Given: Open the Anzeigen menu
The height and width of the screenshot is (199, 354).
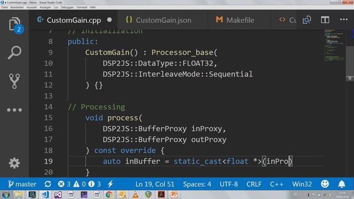Looking at the screenshot, I should pyautogui.click(x=45, y=7).
